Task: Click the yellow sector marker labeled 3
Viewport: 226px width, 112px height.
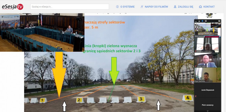Action: coord(141,99)
